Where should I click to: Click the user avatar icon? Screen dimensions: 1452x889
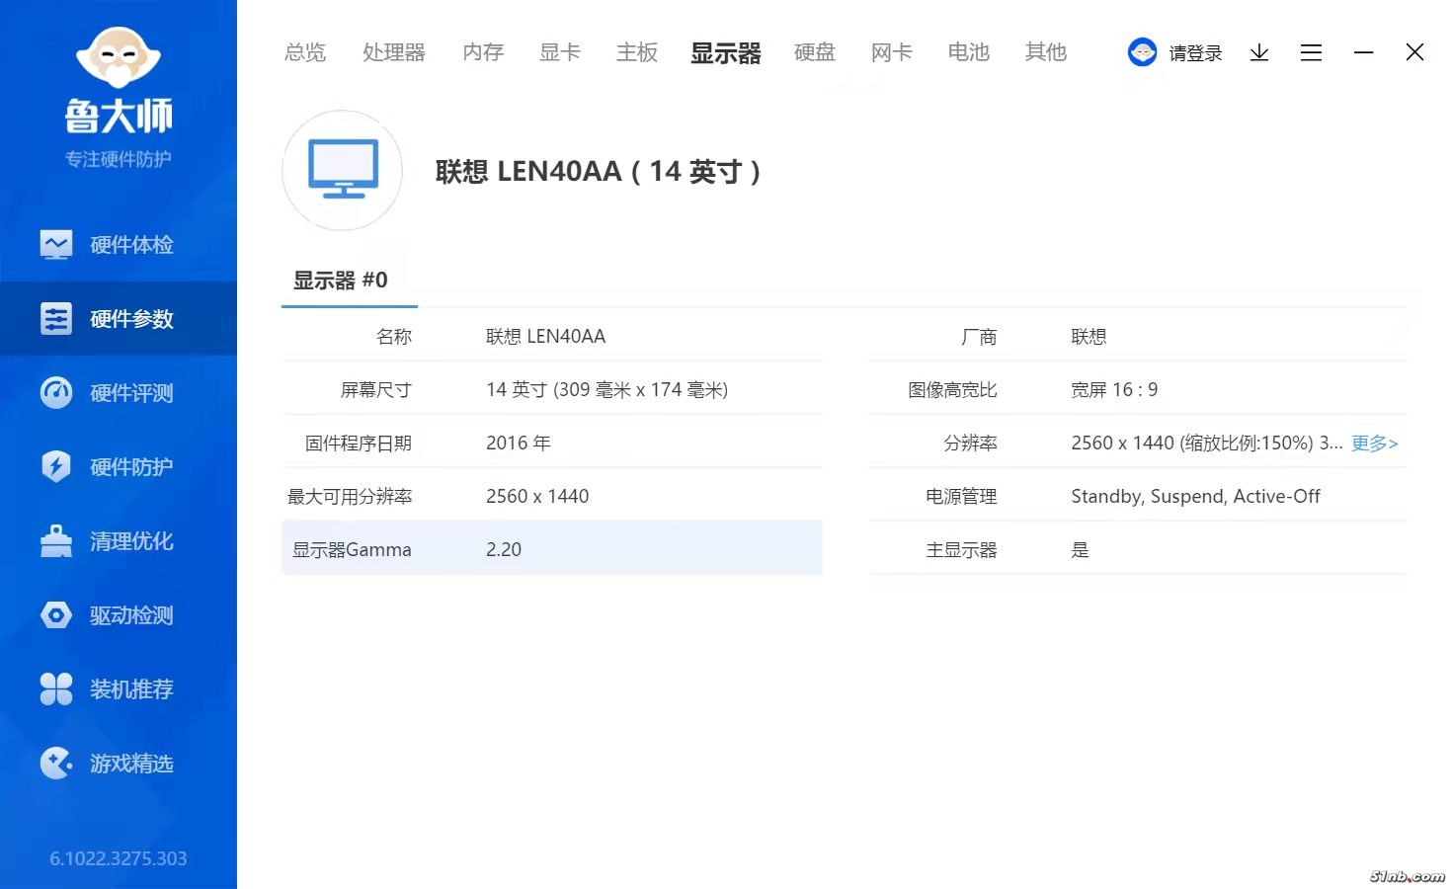click(1143, 52)
